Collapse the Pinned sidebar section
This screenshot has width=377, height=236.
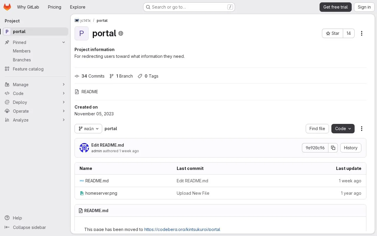pos(35,42)
